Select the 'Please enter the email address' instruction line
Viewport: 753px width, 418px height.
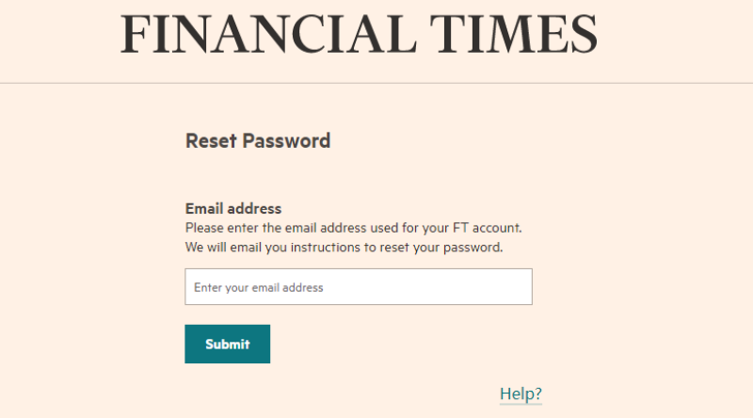point(354,228)
